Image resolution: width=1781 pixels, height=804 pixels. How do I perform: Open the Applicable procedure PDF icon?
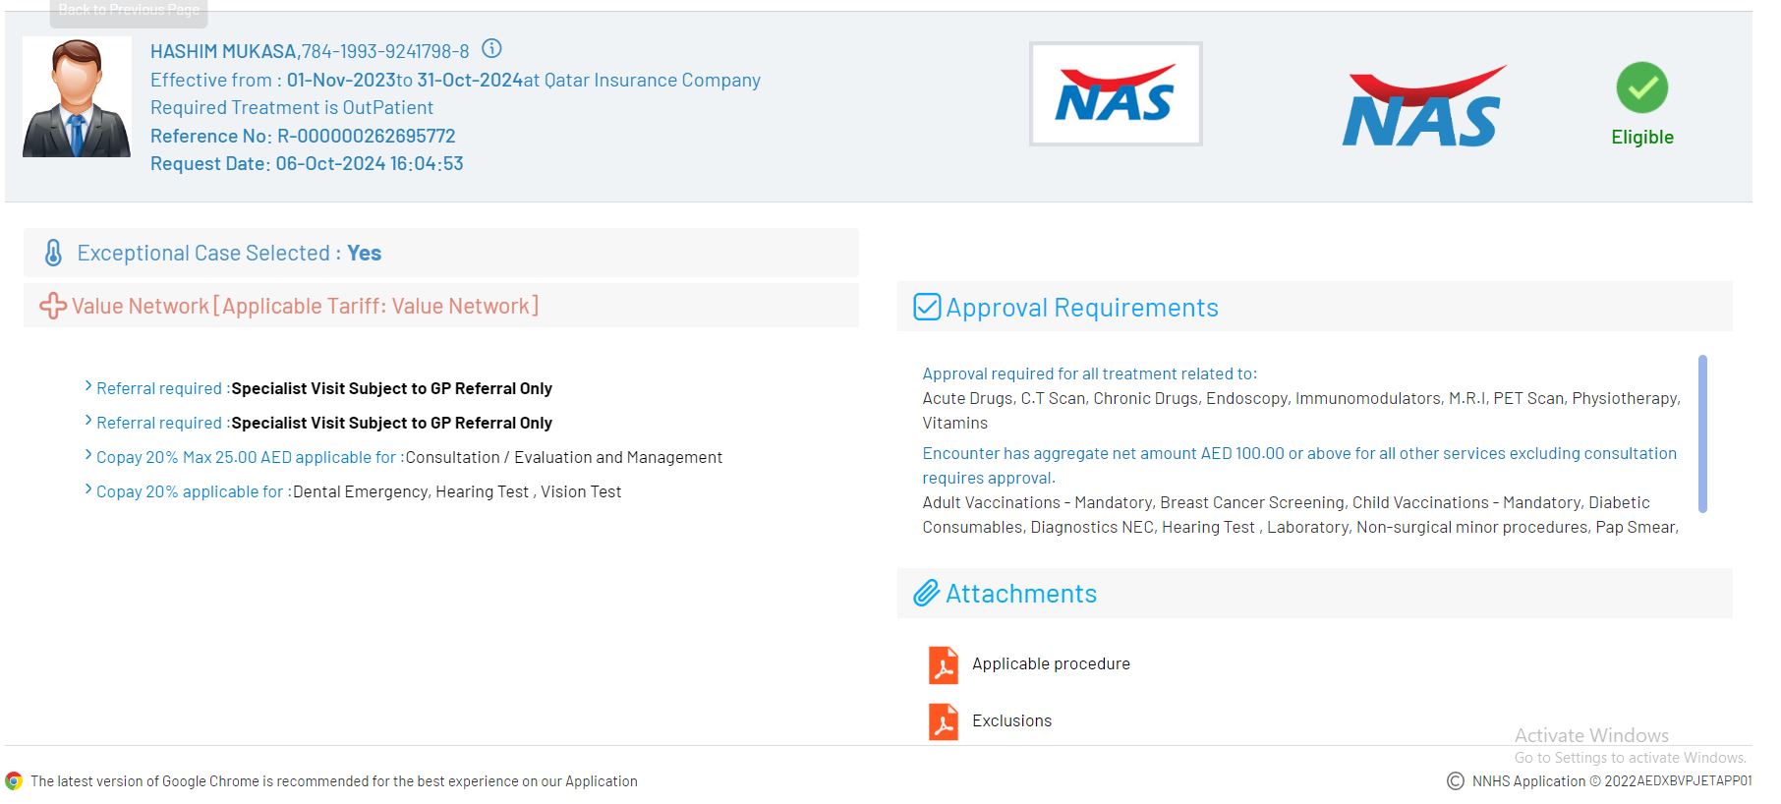[x=943, y=664]
